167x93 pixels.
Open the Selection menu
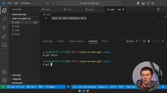[x=26, y=3]
